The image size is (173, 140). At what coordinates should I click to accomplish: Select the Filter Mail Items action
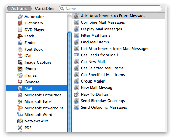click(x=119, y=35)
